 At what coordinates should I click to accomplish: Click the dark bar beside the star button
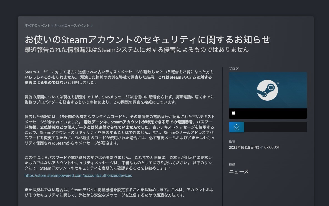(275, 127)
